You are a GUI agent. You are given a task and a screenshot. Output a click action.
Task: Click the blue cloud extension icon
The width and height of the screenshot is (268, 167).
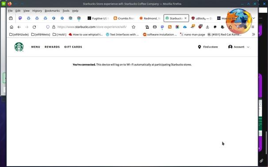185,27
